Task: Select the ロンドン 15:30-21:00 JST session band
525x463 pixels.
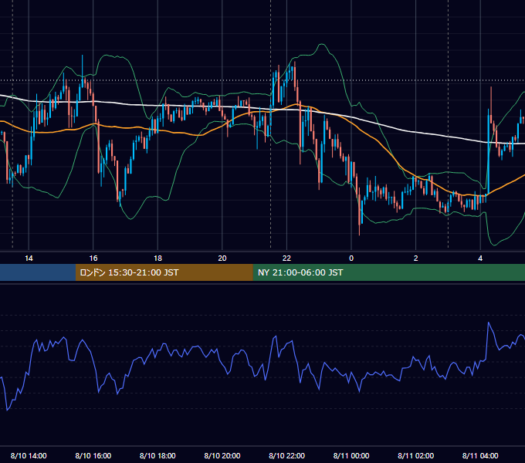Action: 164,272
